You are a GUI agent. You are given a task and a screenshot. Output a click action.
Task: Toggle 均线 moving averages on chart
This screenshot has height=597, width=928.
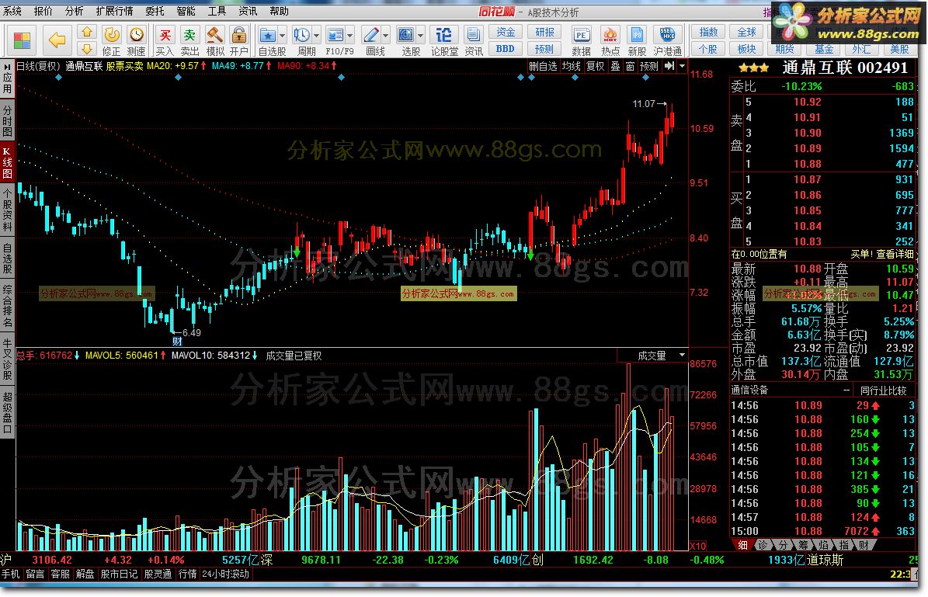point(571,66)
